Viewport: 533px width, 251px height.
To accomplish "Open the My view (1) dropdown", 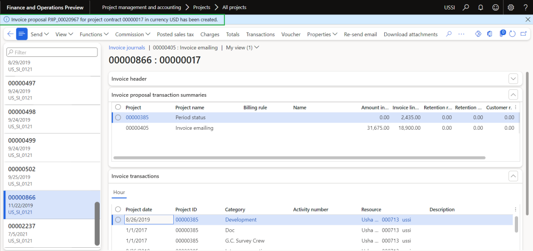I will (x=243, y=47).
